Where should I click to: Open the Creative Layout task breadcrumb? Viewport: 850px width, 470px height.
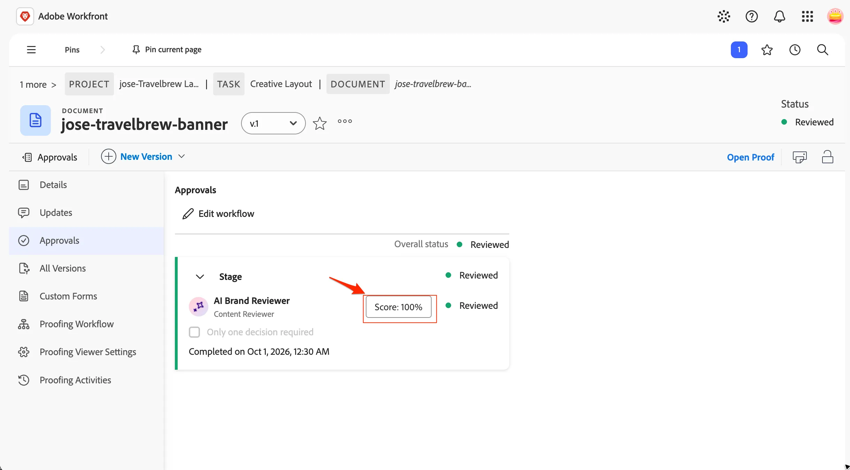281,84
